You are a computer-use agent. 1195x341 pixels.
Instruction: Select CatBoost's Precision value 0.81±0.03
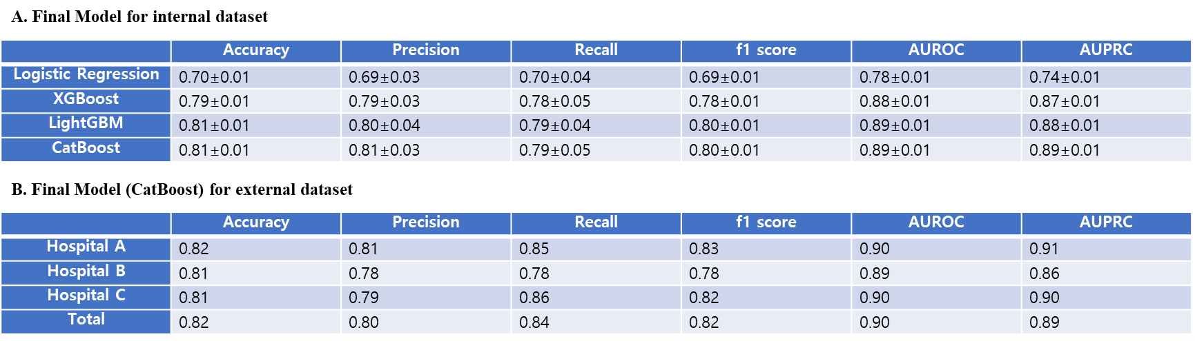[x=384, y=150]
